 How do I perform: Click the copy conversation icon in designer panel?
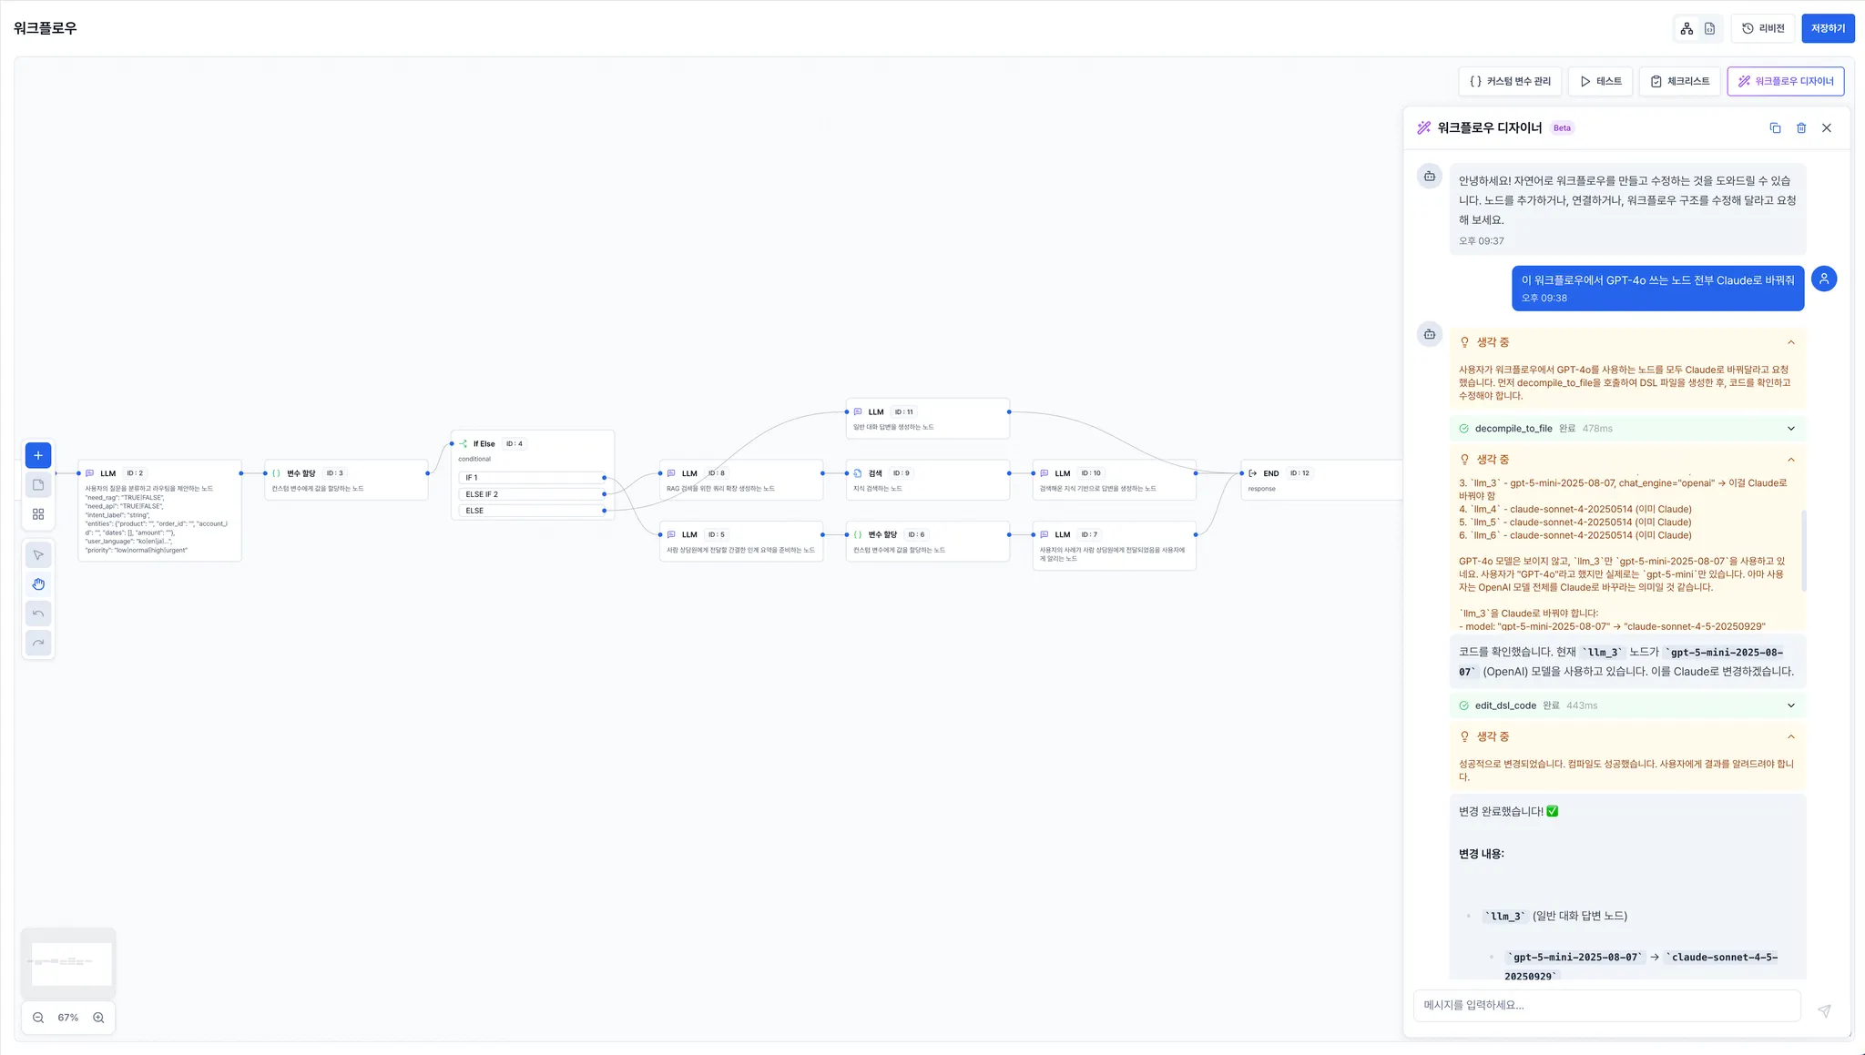[x=1775, y=128]
